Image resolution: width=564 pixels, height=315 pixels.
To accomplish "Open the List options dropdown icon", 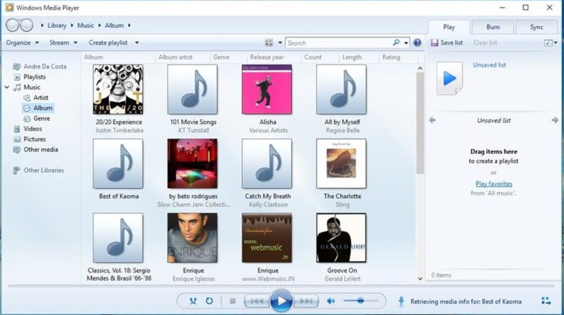I will pos(551,43).
